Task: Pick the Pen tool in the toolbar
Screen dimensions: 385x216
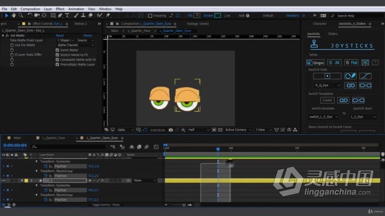Action: click(x=60, y=16)
